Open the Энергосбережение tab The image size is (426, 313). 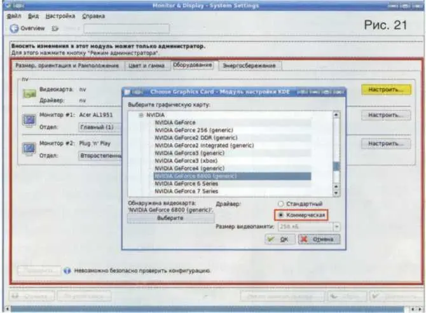point(249,66)
